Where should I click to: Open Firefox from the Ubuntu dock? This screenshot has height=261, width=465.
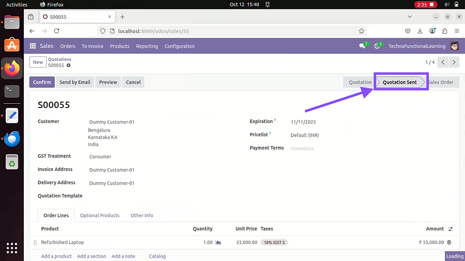click(x=12, y=68)
